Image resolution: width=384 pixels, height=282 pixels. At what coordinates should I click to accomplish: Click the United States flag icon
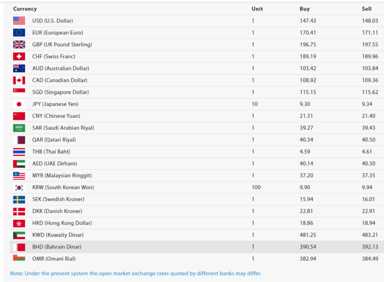point(19,20)
